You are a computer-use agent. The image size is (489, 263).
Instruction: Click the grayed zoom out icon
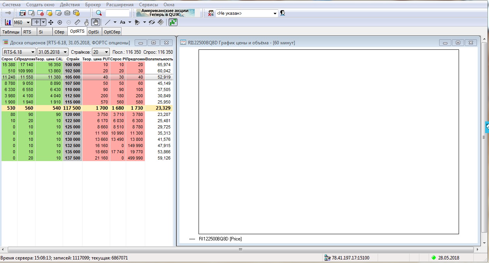(69, 23)
